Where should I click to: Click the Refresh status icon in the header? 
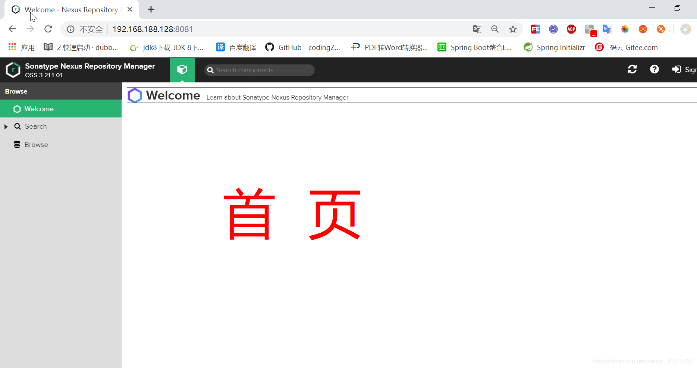[x=632, y=69]
